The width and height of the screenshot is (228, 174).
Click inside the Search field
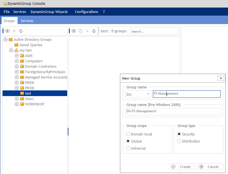pos(154,31)
